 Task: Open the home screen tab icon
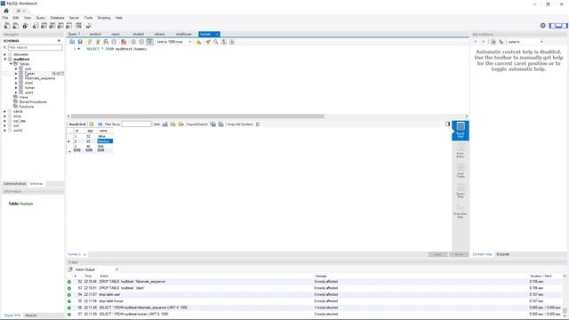click(x=6, y=11)
